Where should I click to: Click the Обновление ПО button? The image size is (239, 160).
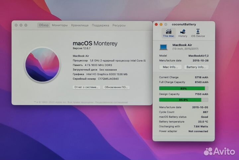click(116, 87)
